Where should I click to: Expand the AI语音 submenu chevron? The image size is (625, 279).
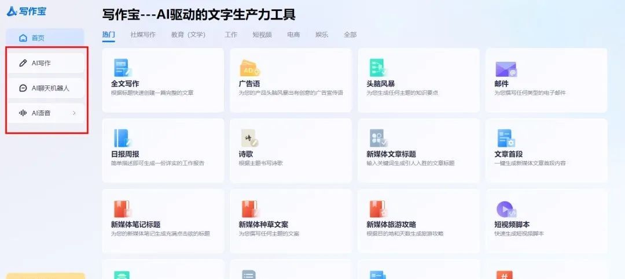click(74, 113)
